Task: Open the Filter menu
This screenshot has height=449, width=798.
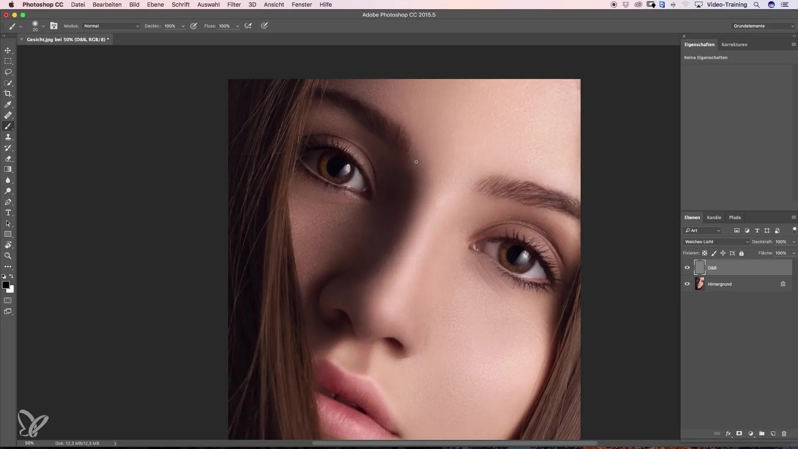Action: 234,5
